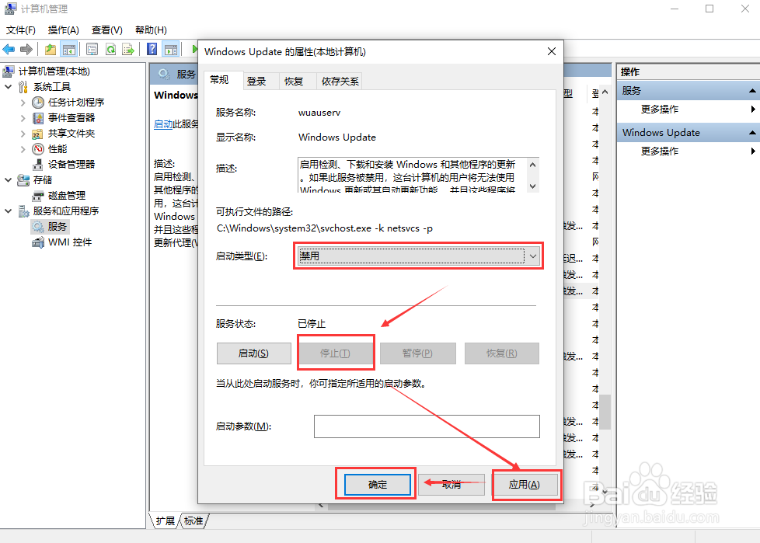Select the 服务 gear icon in the tree

38,227
